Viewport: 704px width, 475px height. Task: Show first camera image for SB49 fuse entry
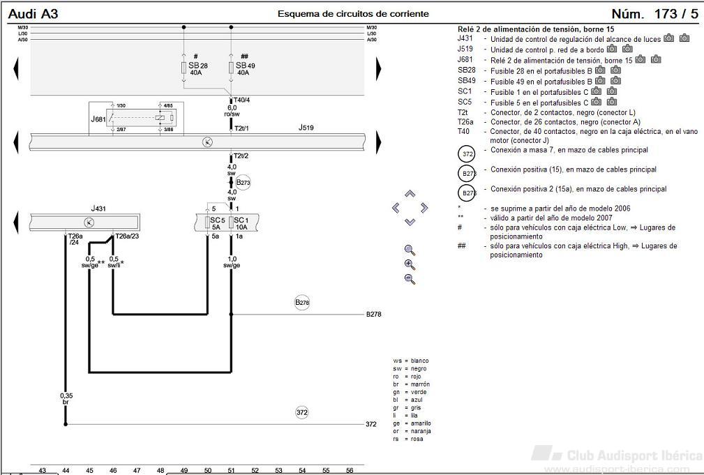(600, 80)
